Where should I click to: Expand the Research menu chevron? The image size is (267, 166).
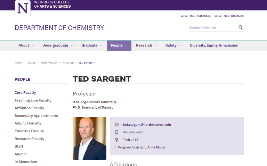155,45
